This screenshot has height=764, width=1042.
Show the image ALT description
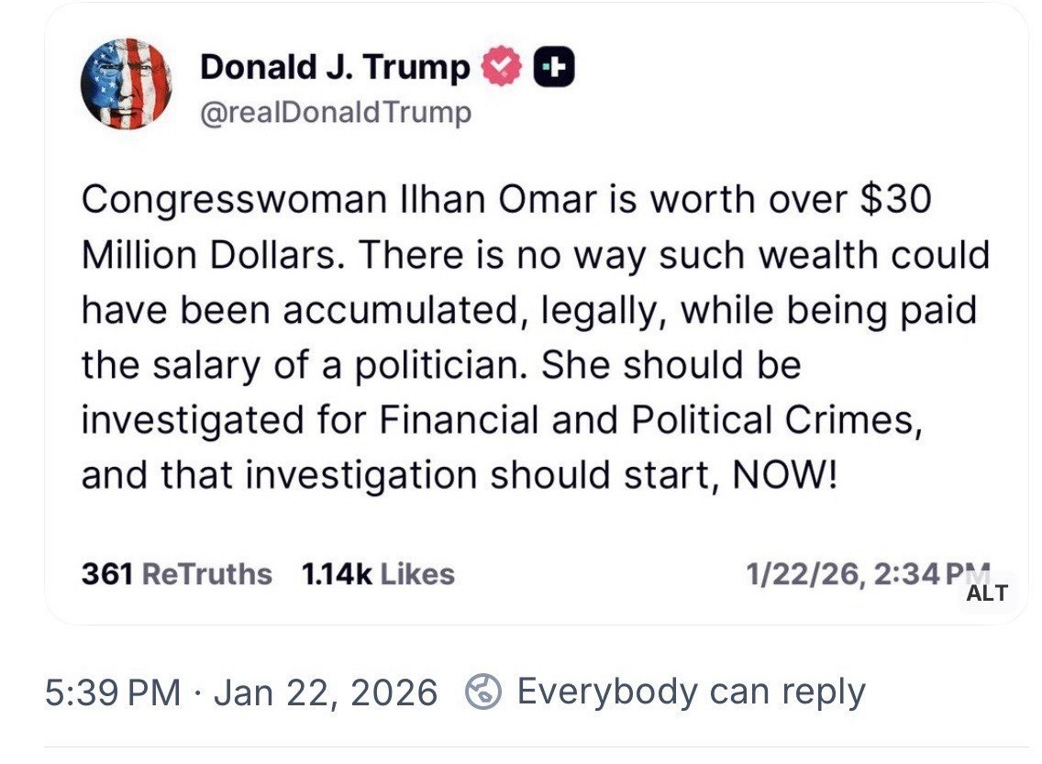pos(987,592)
